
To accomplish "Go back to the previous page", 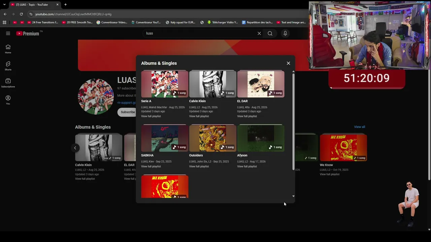I will [x=5, y=14].
